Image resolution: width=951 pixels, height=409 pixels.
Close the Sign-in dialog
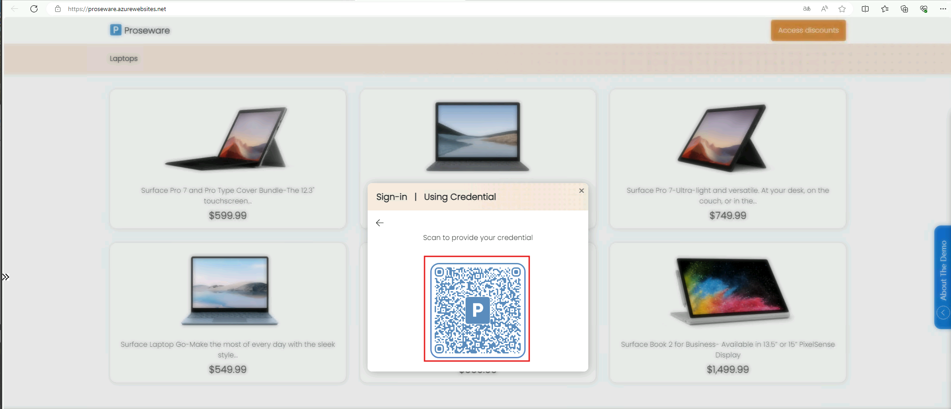581,191
